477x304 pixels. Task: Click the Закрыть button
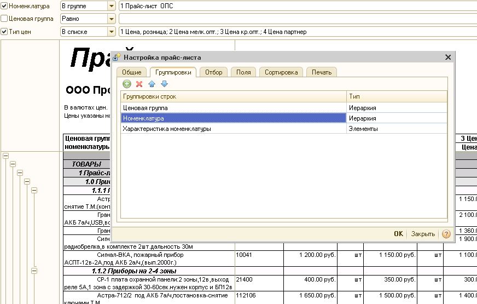423,234
